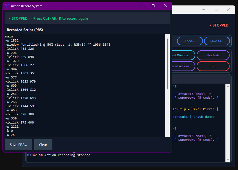The height and width of the screenshot is (170, 238).
Task: Exit the application via the Exit button
Action: click(x=213, y=66)
